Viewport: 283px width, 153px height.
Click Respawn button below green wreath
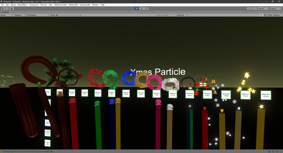click(112, 93)
